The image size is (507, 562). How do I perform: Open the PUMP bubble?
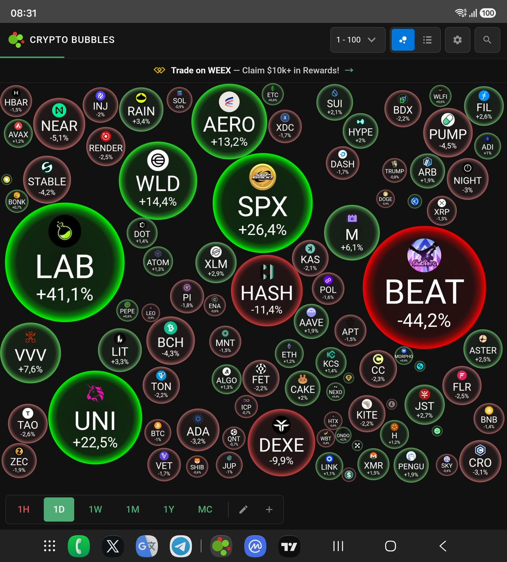pos(448,132)
